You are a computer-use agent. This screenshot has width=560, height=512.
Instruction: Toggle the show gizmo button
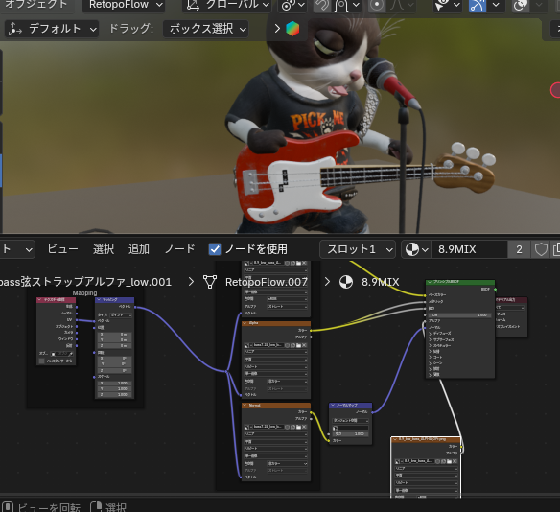pyautogui.click(x=478, y=5)
